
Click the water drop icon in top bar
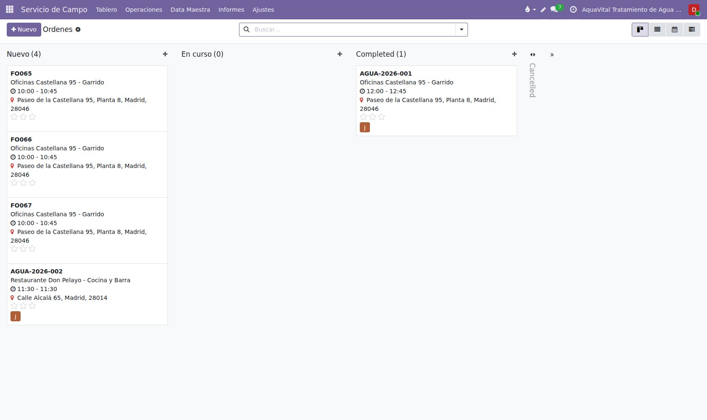530,9
